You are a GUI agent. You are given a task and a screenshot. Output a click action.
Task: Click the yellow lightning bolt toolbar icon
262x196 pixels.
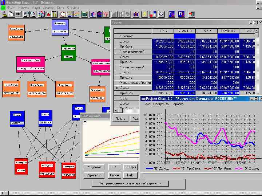click(x=144, y=14)
